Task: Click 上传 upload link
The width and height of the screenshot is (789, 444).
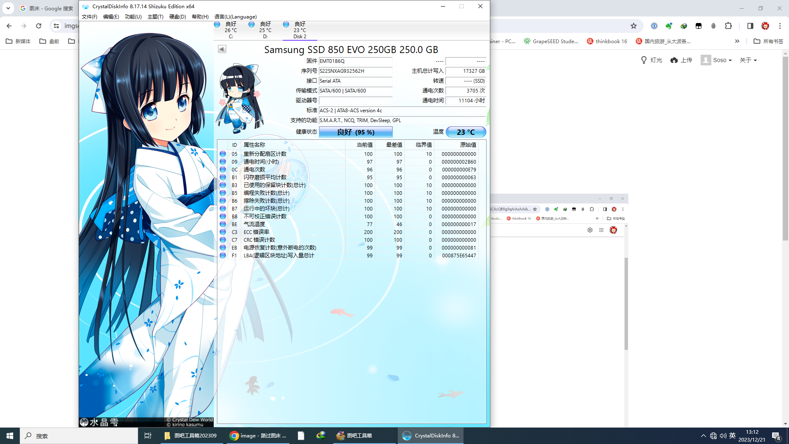Action: point(681,60)
